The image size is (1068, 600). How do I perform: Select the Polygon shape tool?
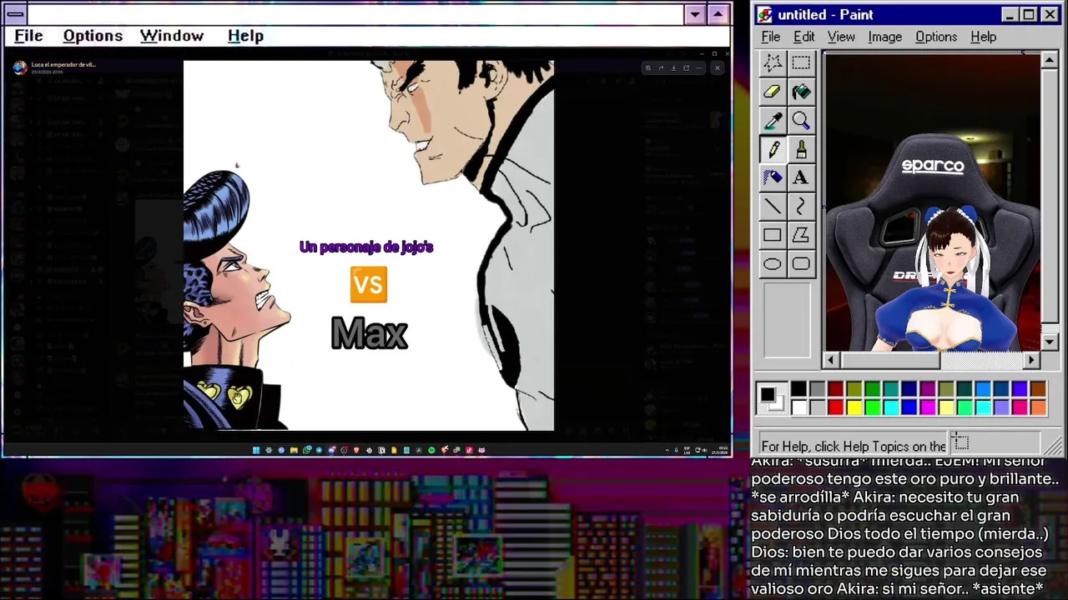tap(801, 235)
